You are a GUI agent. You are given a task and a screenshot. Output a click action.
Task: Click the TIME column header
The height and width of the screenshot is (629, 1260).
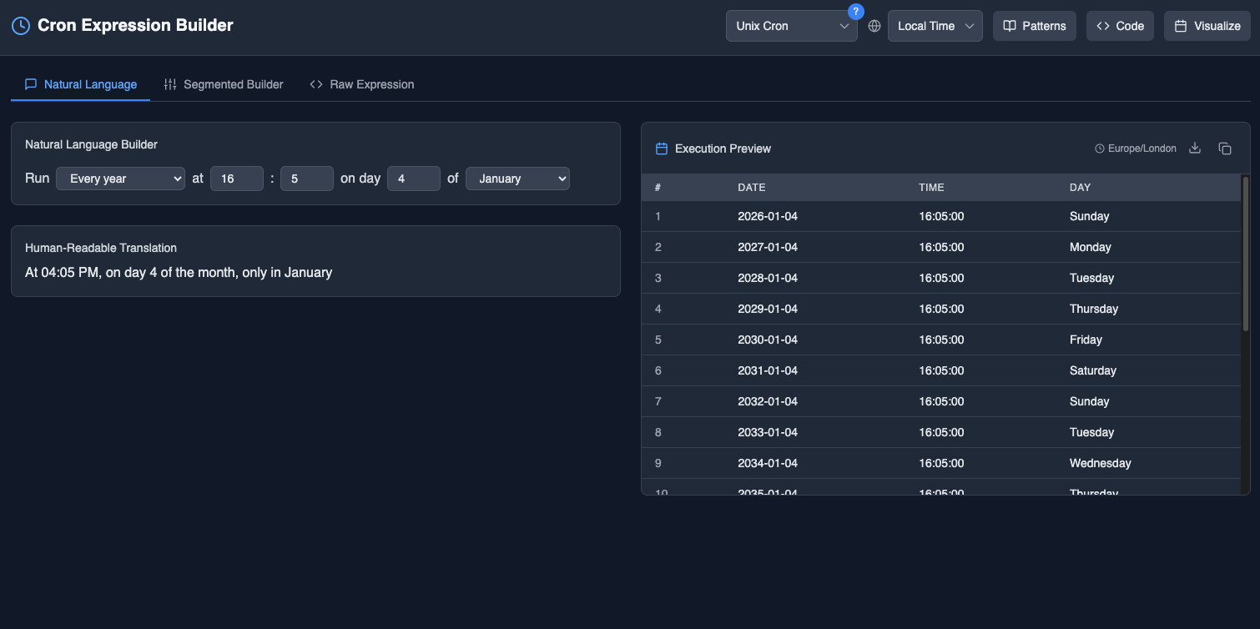point(931,188)
